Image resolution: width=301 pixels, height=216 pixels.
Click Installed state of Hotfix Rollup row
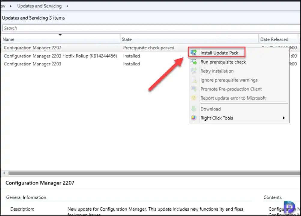[x=132, y=56]
